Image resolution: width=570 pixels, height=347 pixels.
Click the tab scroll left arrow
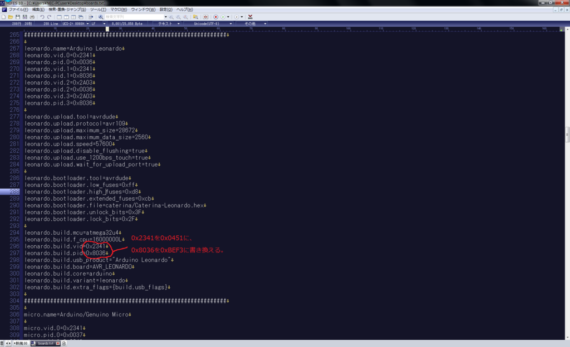[7, 343]
